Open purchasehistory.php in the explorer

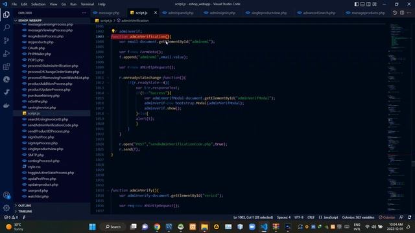point(43,96)
